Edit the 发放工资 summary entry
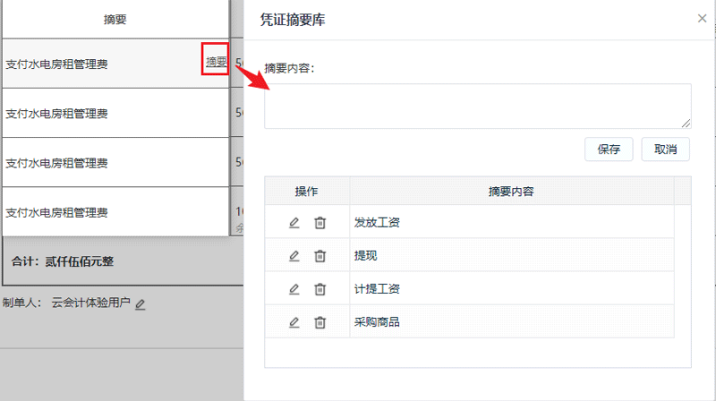Viewport: 716px width, 401px height. (x=294, y=222)
